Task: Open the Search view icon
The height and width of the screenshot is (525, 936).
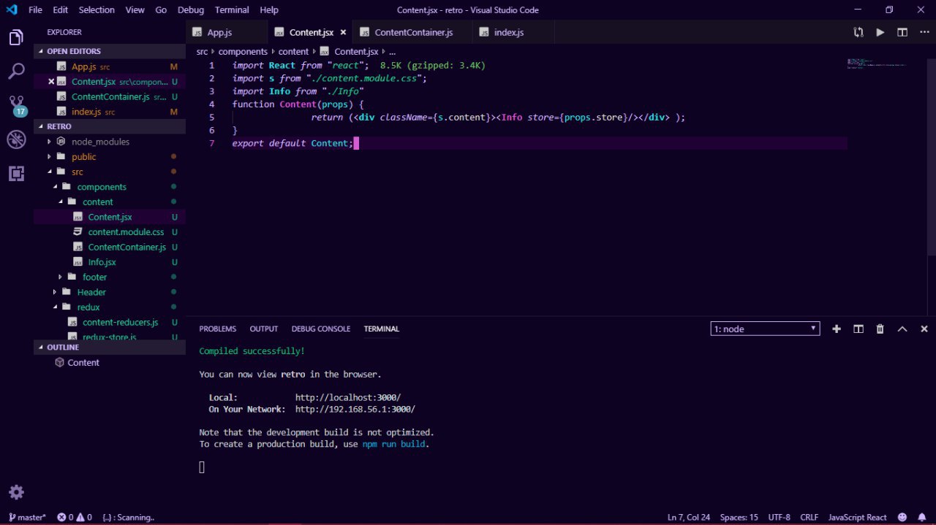Action: tap(16, 72)
